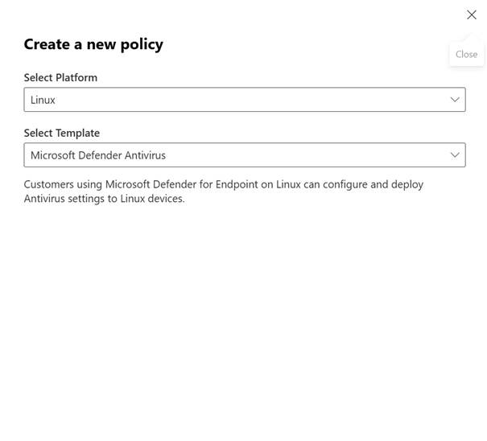Click the Create a new policy heading
The image size is (487, 441).
tap(93, 44)
